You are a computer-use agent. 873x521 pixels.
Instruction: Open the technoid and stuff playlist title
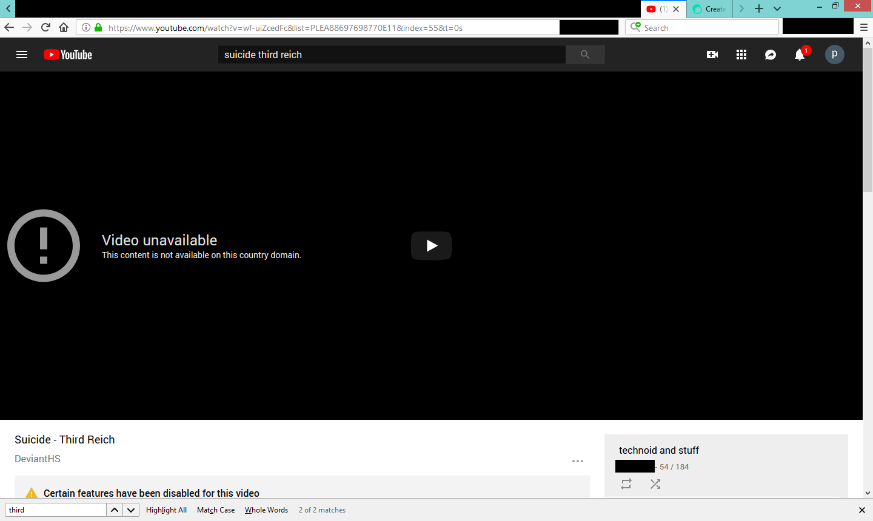point(659,450)
